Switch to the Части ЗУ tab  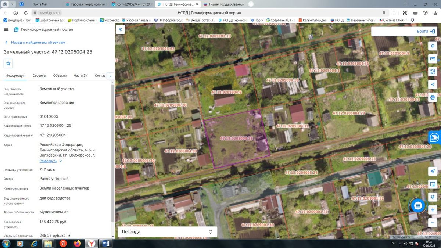[x=80, y=76]
